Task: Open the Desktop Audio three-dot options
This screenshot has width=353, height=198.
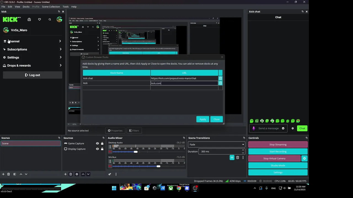Action: (x=110, y=147)
